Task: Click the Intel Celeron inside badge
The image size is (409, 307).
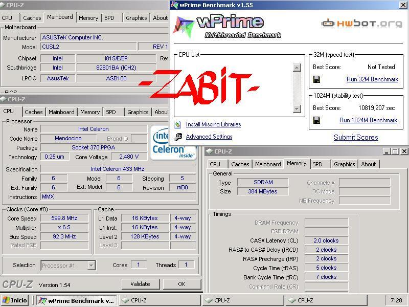Action: [172, 143]
